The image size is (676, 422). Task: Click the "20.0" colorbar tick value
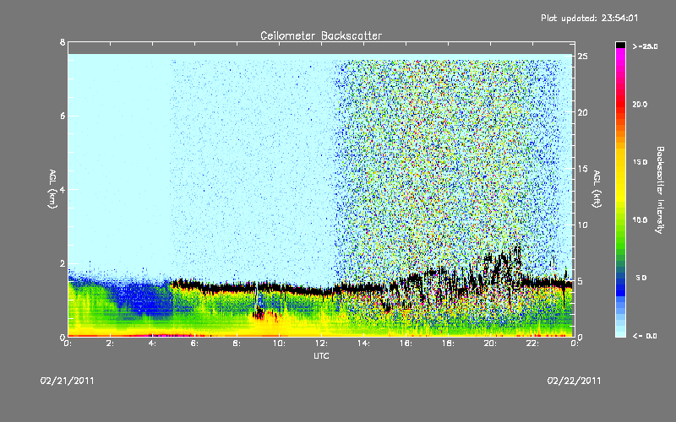click(640, 104)
